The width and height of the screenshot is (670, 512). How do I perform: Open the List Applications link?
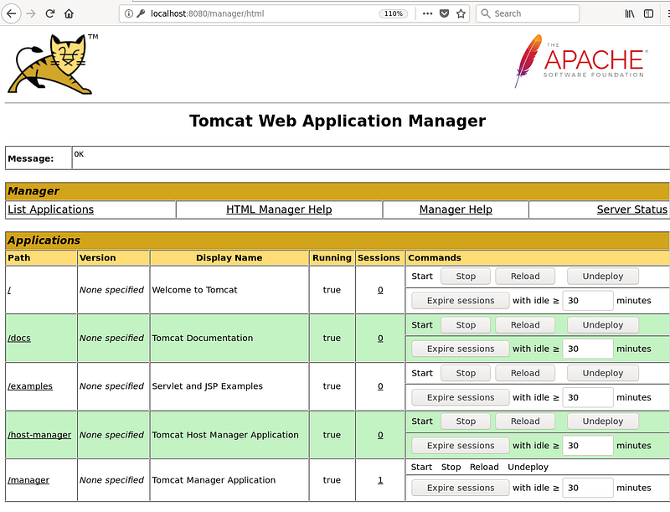pyautogui.click(x=51, y=209)
